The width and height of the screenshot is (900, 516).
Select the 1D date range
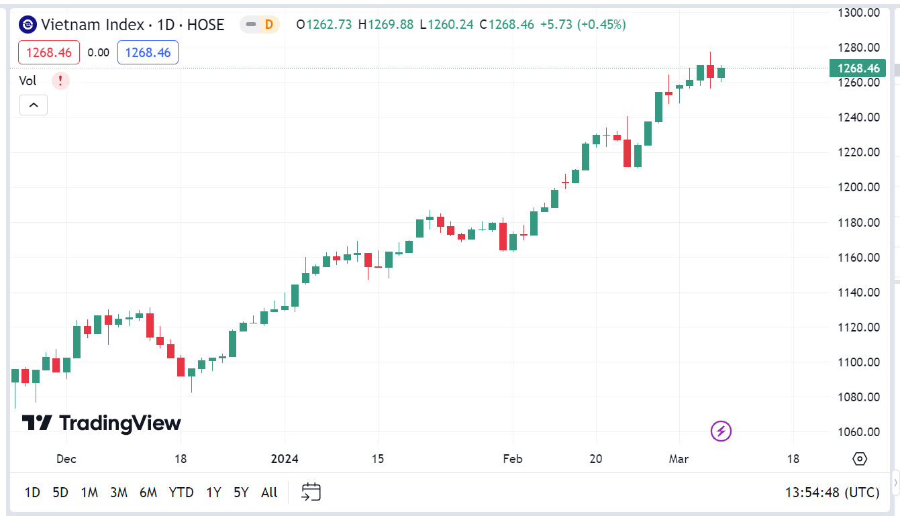(32, 493)
